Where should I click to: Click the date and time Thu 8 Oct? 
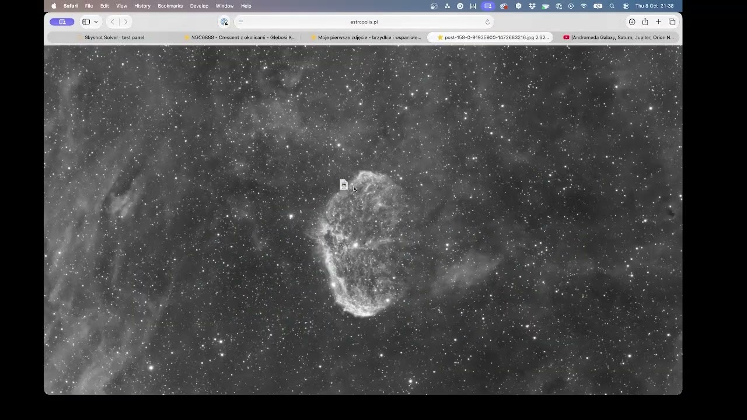click(x=654, y=6)
